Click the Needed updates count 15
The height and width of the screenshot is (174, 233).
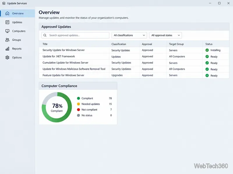click(x=110, y=104)
